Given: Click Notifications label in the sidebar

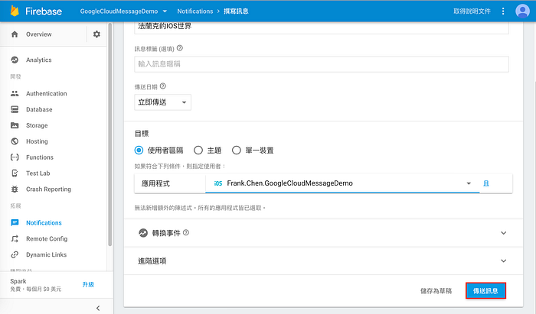Looking at the screenshot, I should click(44, 222).
